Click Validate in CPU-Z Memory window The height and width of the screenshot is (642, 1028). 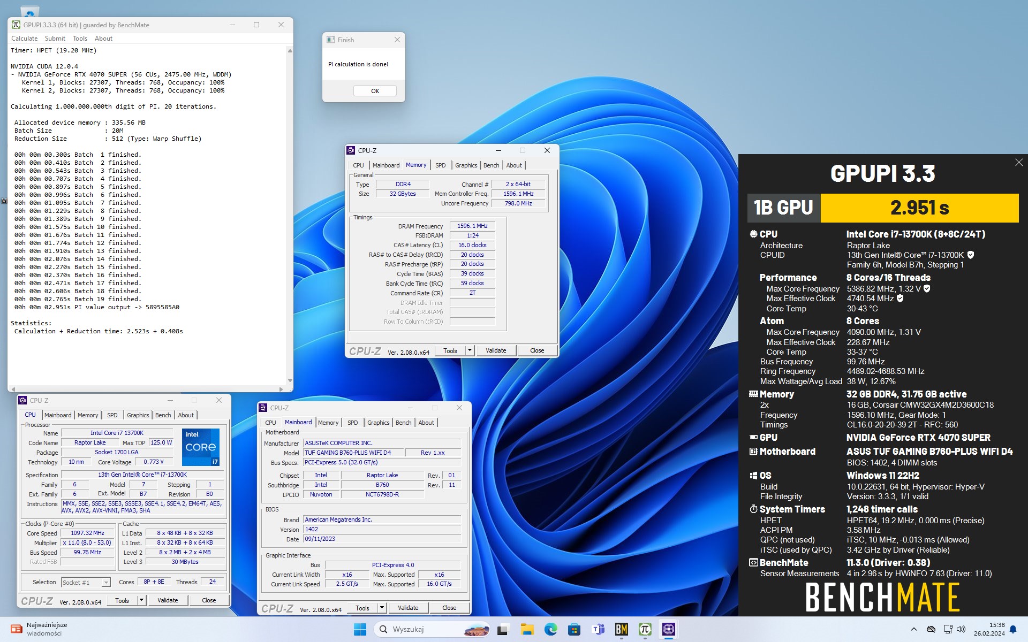pos(496,350)
